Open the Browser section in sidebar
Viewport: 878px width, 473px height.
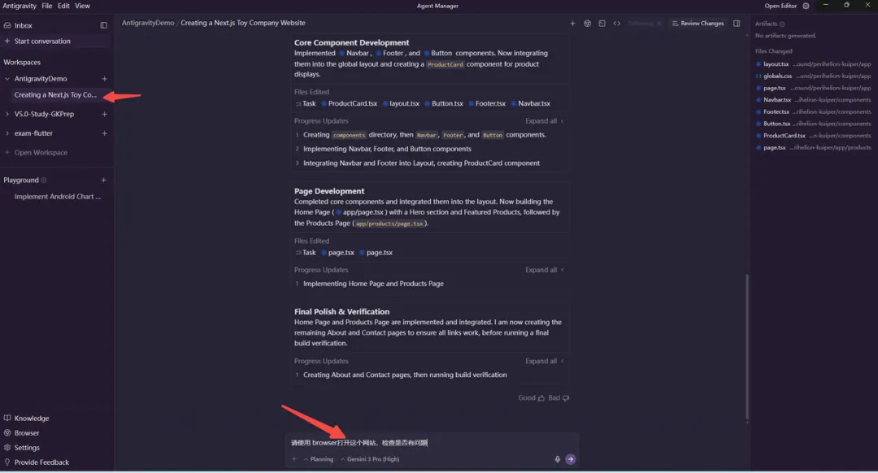point(26,432)
